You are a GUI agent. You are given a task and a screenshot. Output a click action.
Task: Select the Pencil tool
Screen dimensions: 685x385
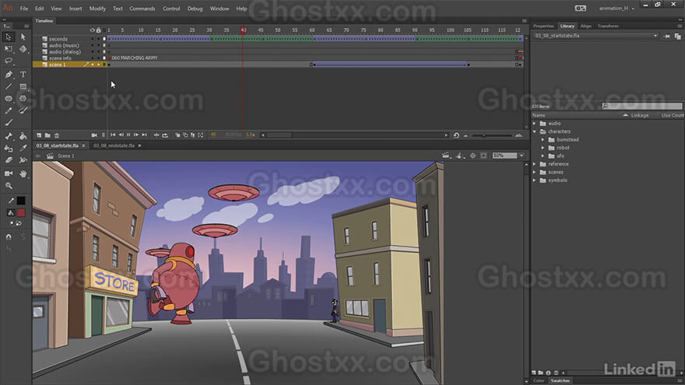(9, 111)
